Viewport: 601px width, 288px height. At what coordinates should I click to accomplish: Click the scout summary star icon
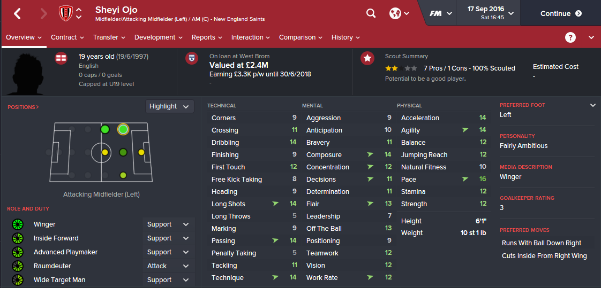[x=367, y=59]
